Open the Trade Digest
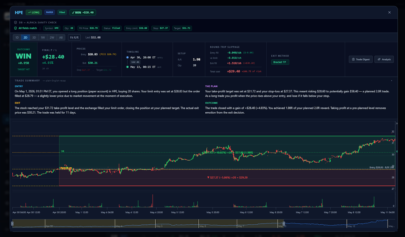Viewport: 405px width, 237px height. pyautogui.click(x=361, y=59)
